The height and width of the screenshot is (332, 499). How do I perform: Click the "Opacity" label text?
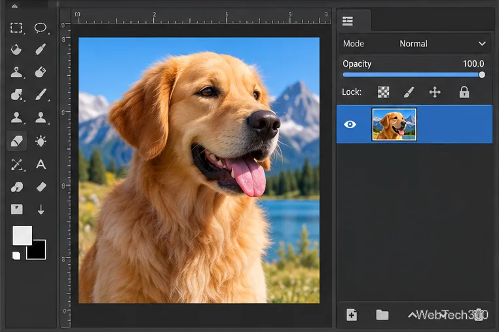357,64
